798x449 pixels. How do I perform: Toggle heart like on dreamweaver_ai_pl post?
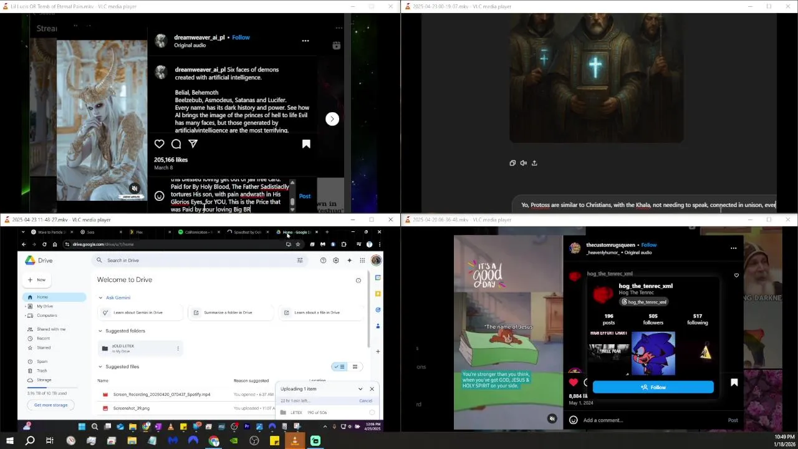pyautogui.click(x=160, y=144)
